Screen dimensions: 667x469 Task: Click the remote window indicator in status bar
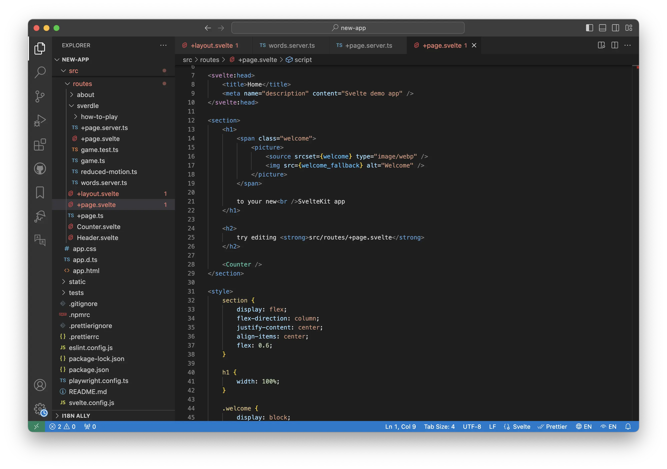37,426
